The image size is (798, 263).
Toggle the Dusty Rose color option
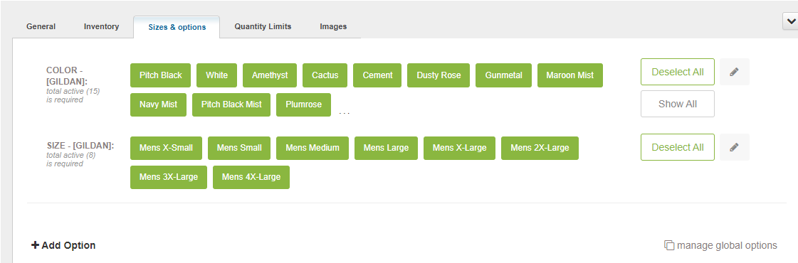click(439, 75)
